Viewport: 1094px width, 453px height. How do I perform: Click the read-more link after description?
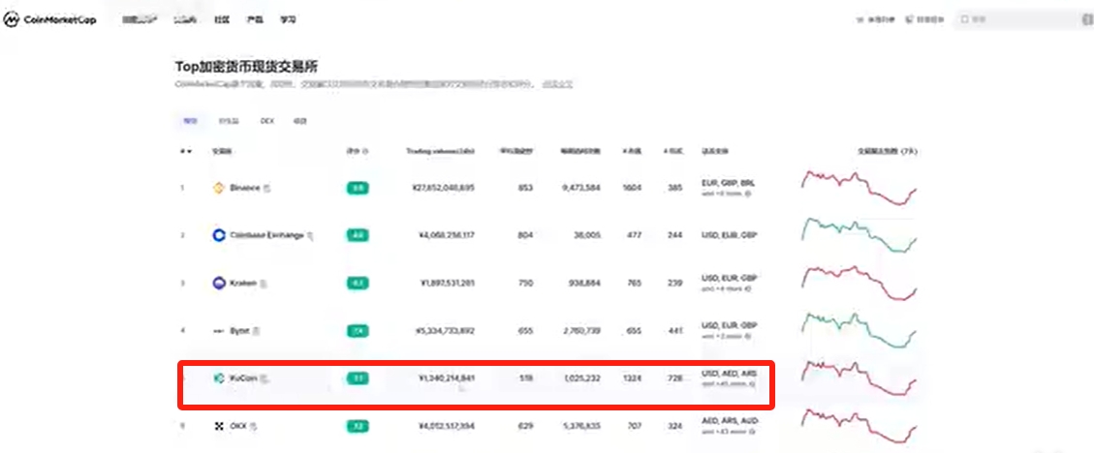(559, 84)
